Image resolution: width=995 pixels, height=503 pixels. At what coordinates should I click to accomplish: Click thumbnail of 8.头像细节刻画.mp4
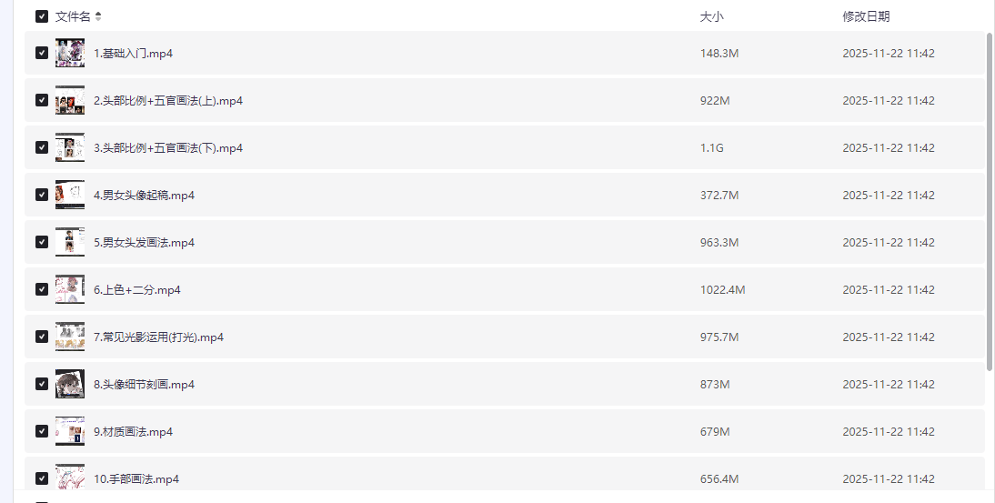pyautogui.click(x=70, y=385)
